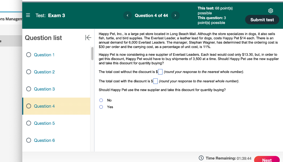Screen dimensions: 283x162
Task: Click the total cost without discount input box
Action: [160, 71]
